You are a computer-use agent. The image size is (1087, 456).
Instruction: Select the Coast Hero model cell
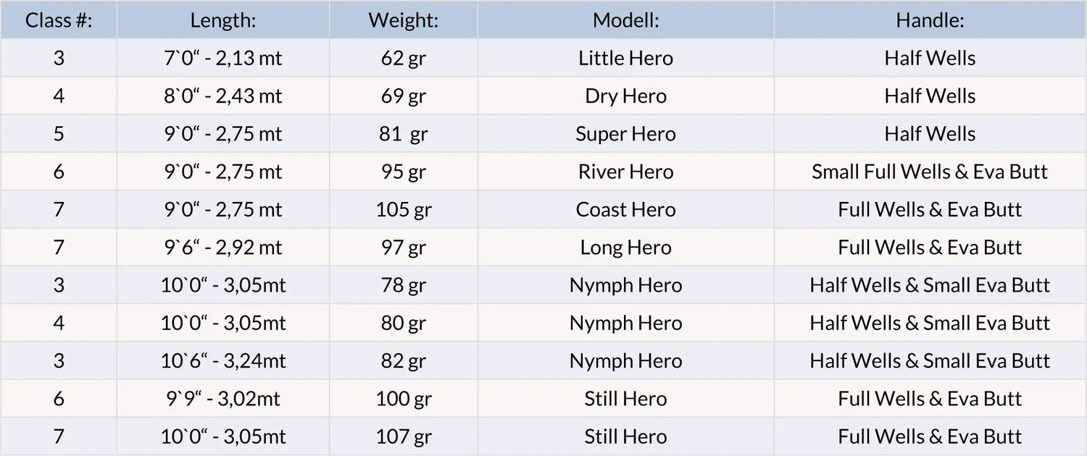pyautogui.click(x=626, y=209)
